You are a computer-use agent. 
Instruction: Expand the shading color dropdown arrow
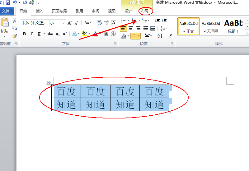(128, 36)
